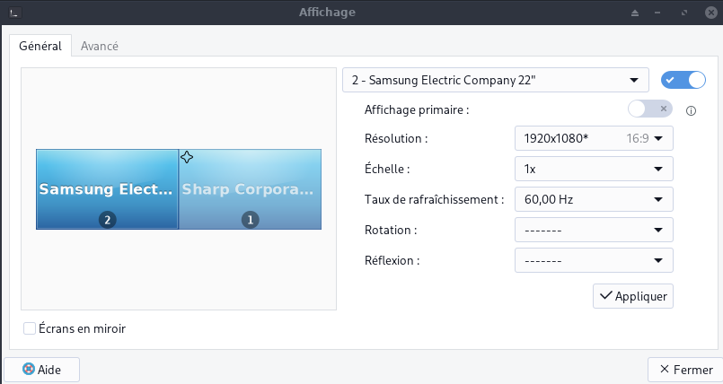Open the Rotation dropdown
The width and height of the screenshot is (723, 384).
point(594,230)
